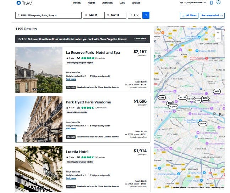
Task: Select the $1,914 map price marker
Action: tap(203, 124)
